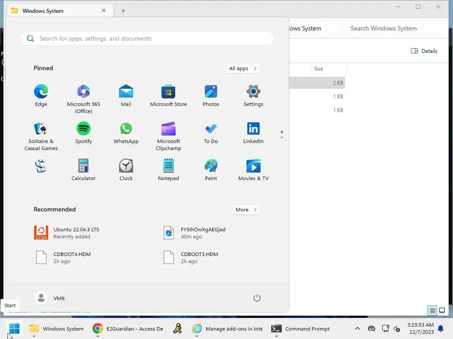Toggle the Details pane in File Explorer
453x339 pixels.
(x=424, y=51)
